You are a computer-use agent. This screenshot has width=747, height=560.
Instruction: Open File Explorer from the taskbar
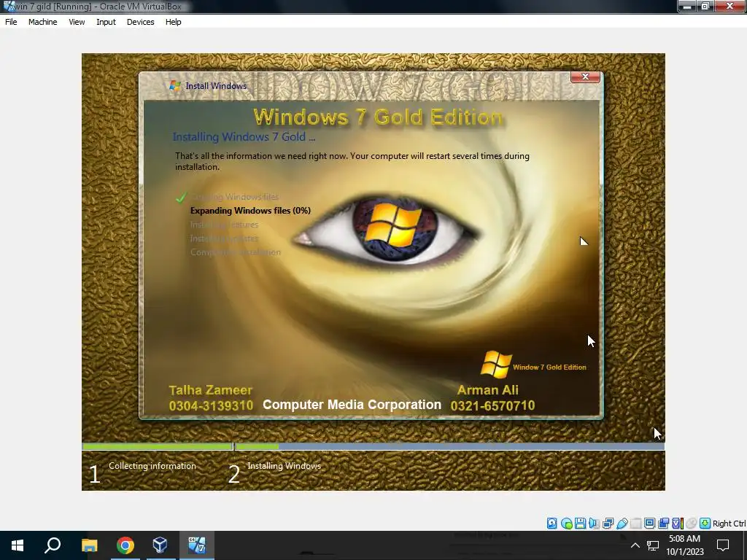[89, 545]
